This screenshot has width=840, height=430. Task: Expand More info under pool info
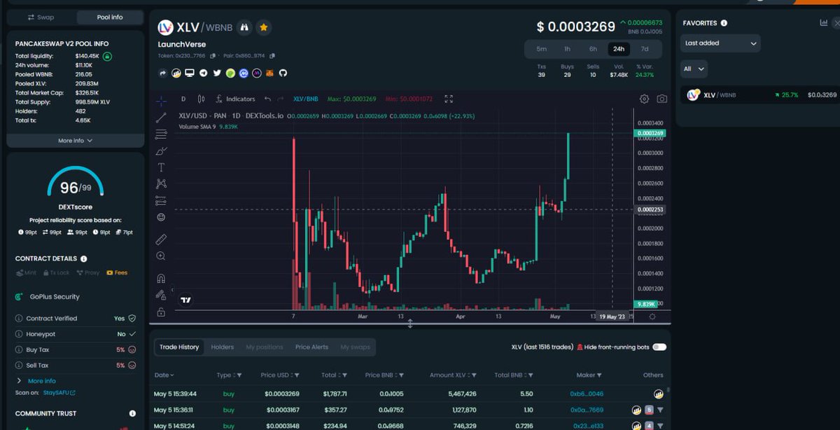click(75, 141)
